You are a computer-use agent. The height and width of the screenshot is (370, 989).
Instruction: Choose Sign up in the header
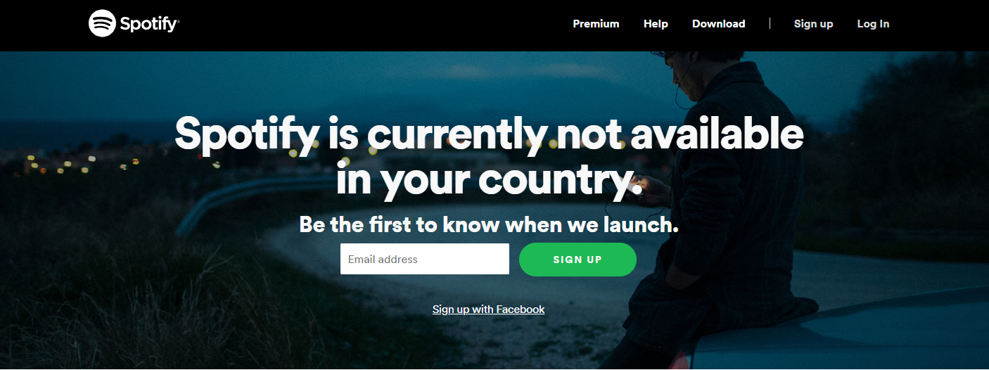813,24
